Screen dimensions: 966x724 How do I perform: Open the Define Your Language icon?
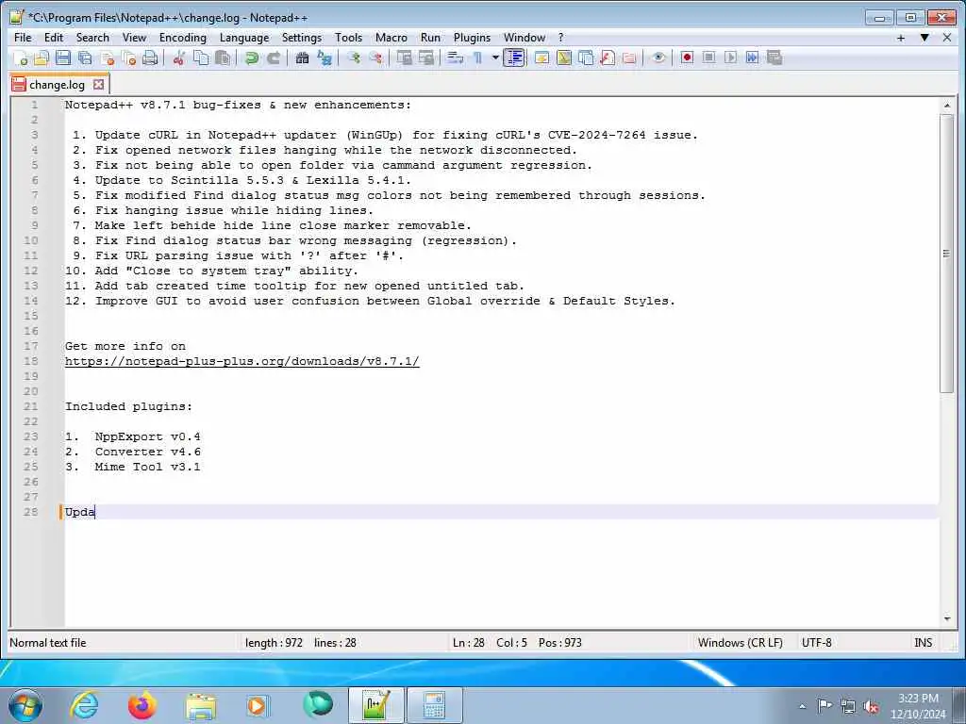[x=541, y=58]
